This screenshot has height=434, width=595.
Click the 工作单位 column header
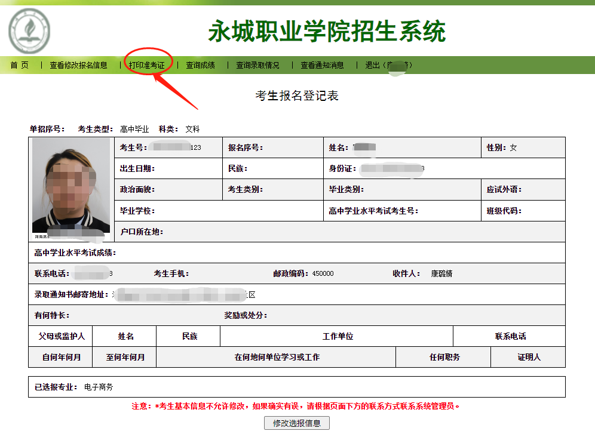pyautogui.click(x=338, y=336)
